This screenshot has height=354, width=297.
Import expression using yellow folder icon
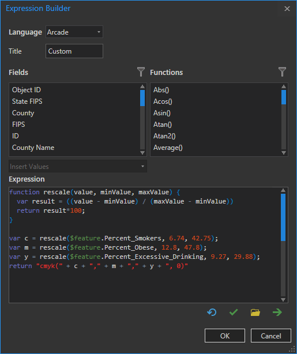point(255,312)
